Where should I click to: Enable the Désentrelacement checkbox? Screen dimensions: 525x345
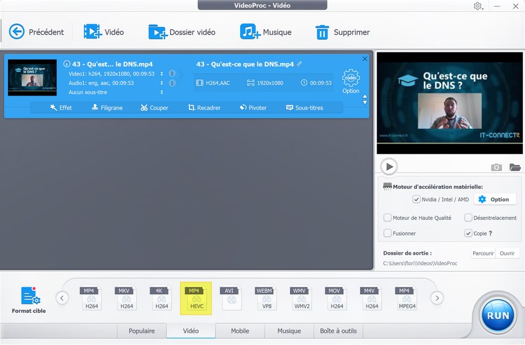(x=468, y=218)
